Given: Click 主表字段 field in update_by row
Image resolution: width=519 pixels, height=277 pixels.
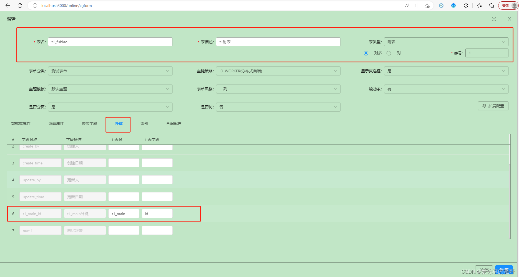Looking at the screenshot, I should pos(157,180).
